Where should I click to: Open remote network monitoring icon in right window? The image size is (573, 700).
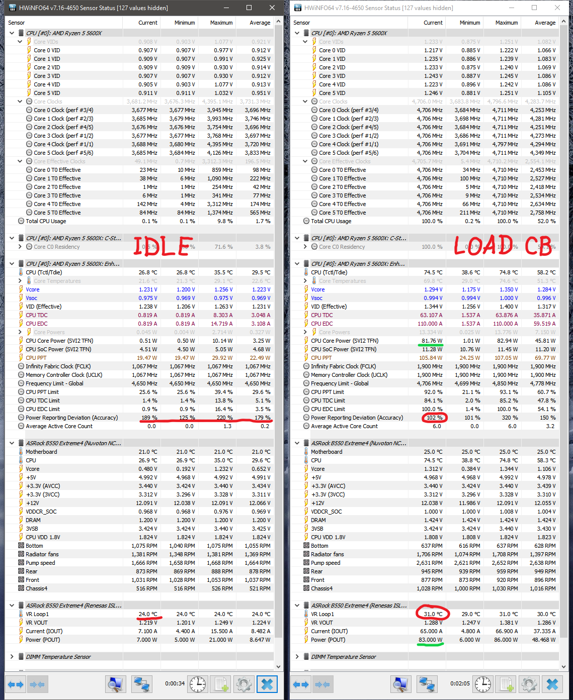427,684
